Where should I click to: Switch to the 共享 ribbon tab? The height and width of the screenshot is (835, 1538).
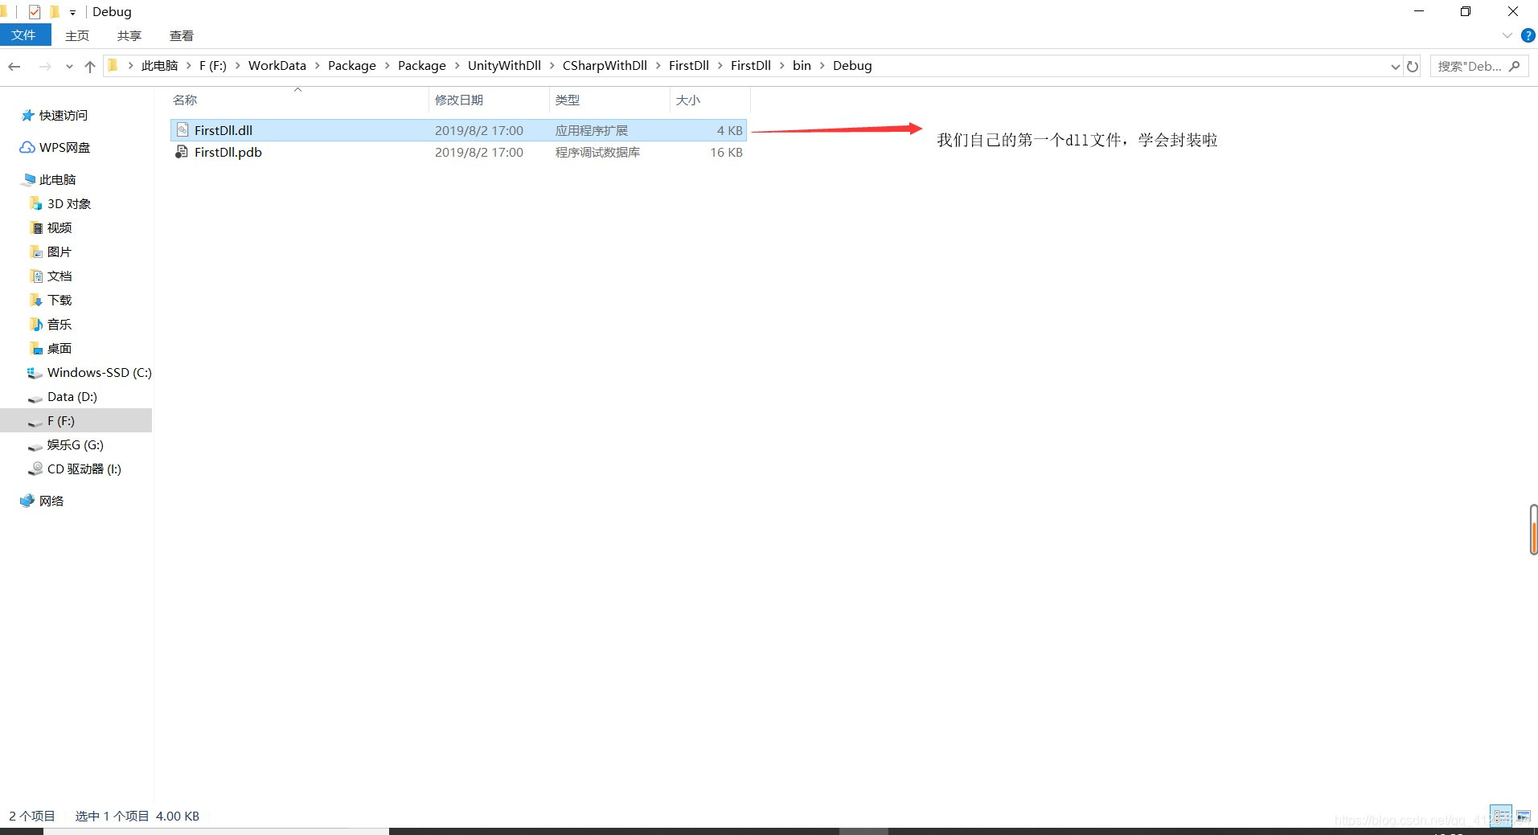click(x=129, y=35)
